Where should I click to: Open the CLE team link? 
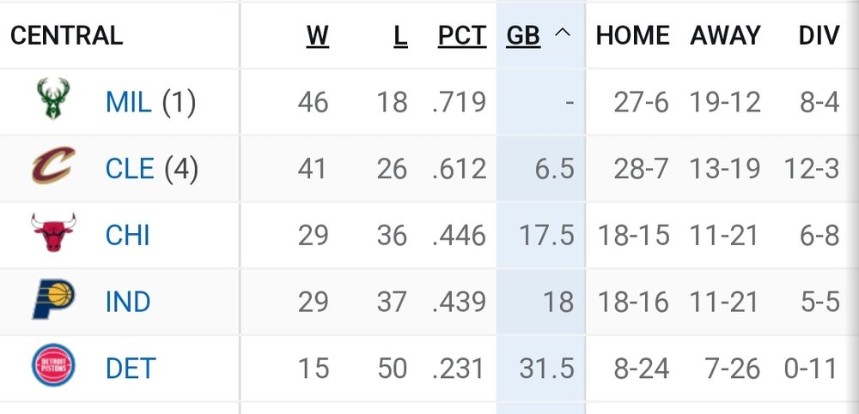[x=130, y=168]
